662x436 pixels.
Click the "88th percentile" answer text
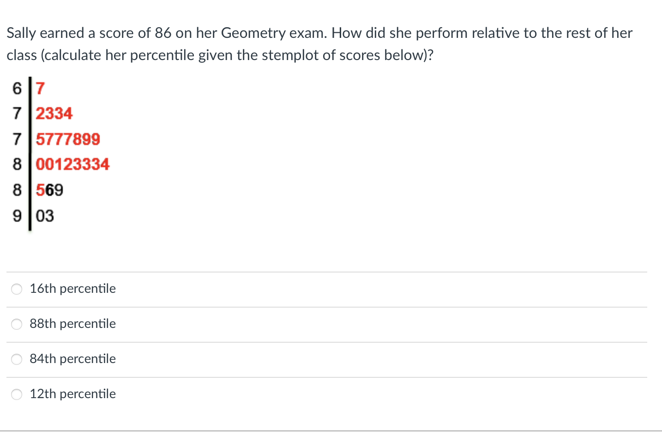click(72, 324)
